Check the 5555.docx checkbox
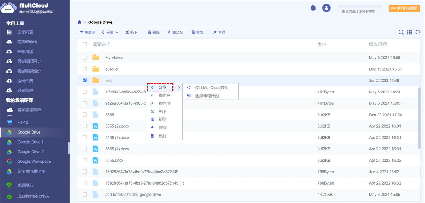425x203 pixels. [x=85, y=160]
